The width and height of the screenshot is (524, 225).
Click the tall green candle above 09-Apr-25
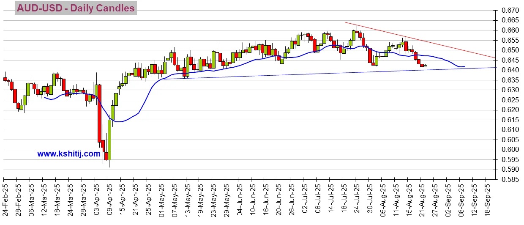pyautogui.click(x=109, y=140)
